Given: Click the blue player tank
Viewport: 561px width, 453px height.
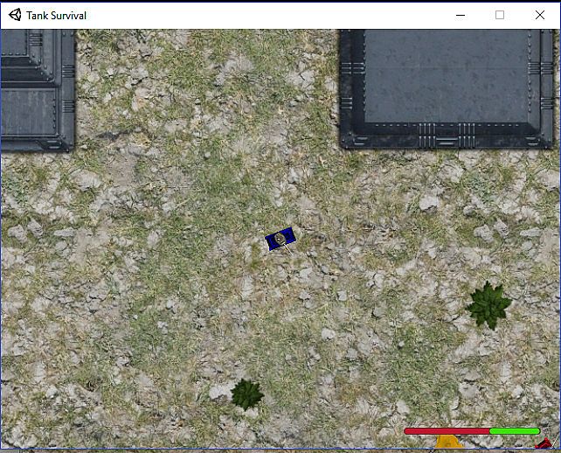Looking at the screenshot, I should tap(280, 239).
